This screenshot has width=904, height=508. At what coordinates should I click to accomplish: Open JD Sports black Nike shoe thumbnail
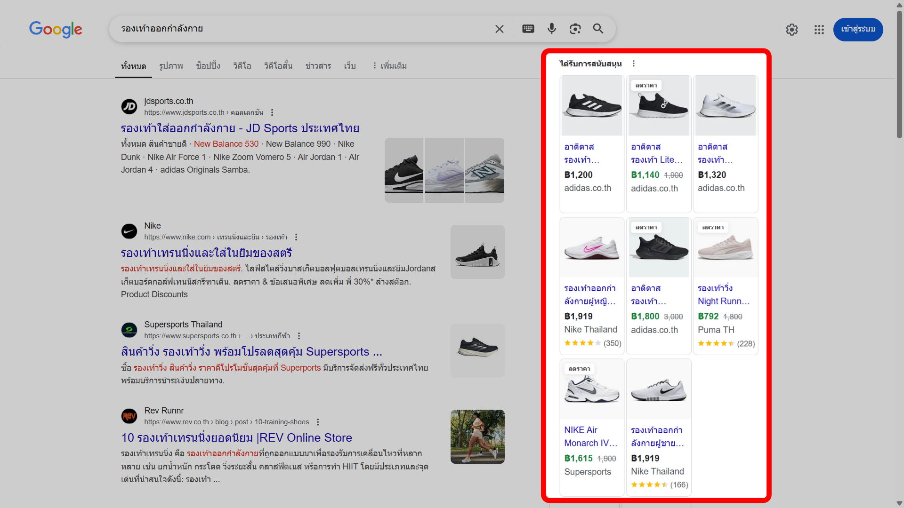[x=404, y=170]
